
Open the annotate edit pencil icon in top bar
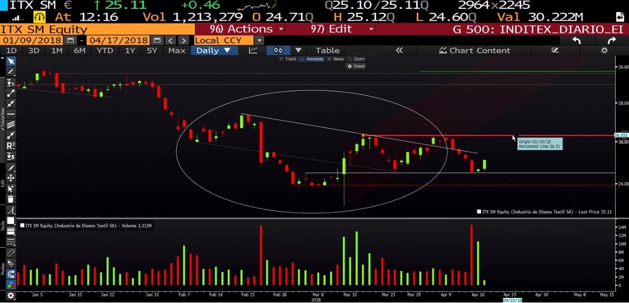click(555, 50)
